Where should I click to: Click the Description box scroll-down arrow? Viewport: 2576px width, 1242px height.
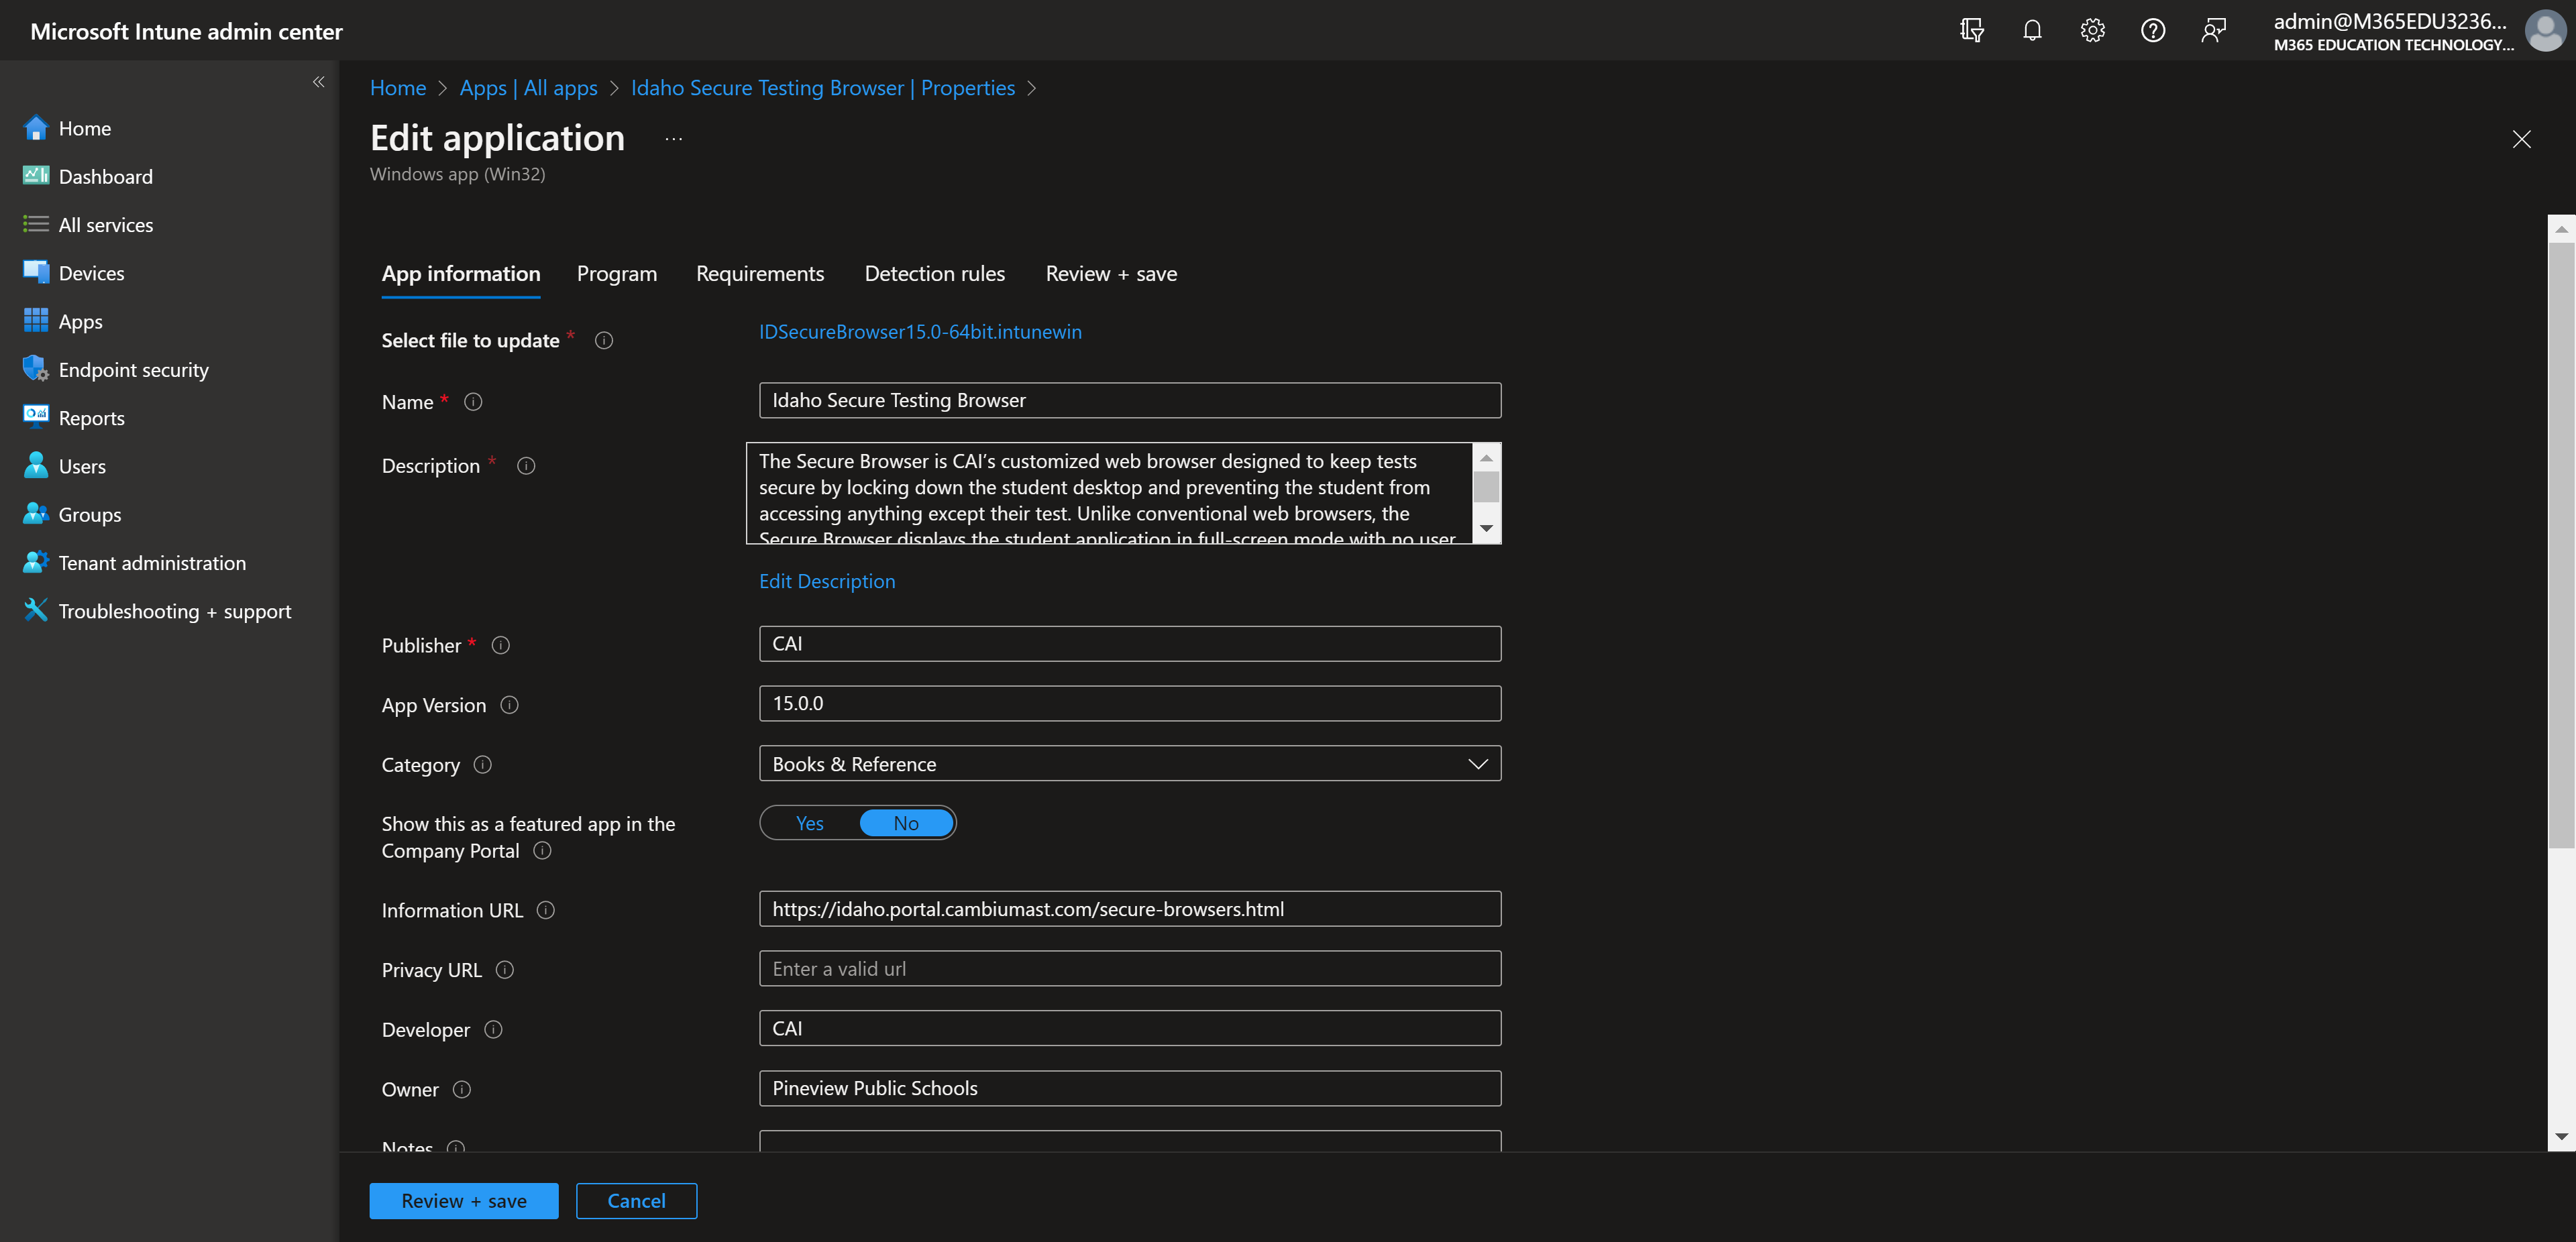pos(1487,529)
